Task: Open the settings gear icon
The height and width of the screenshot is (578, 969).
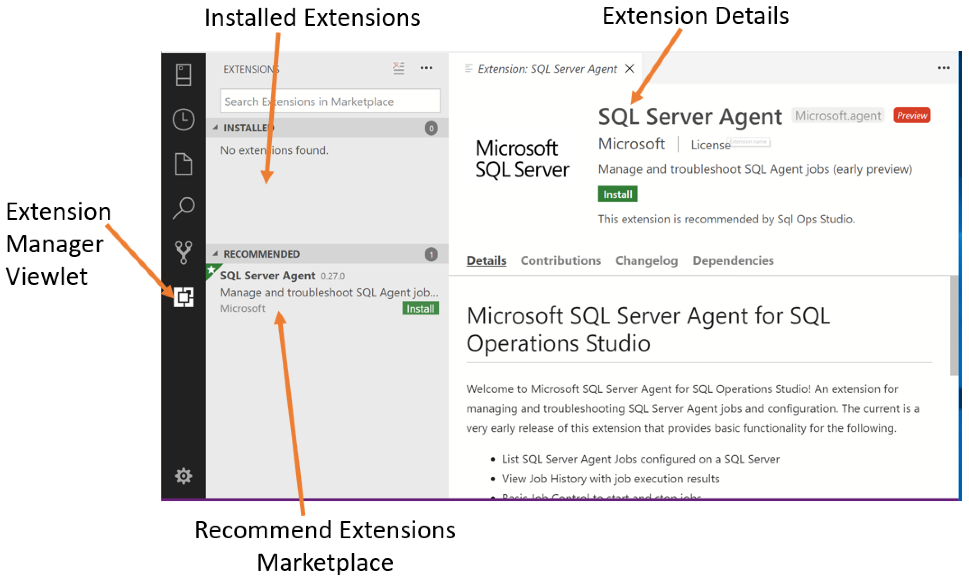Action: click(x=184, y=476)
